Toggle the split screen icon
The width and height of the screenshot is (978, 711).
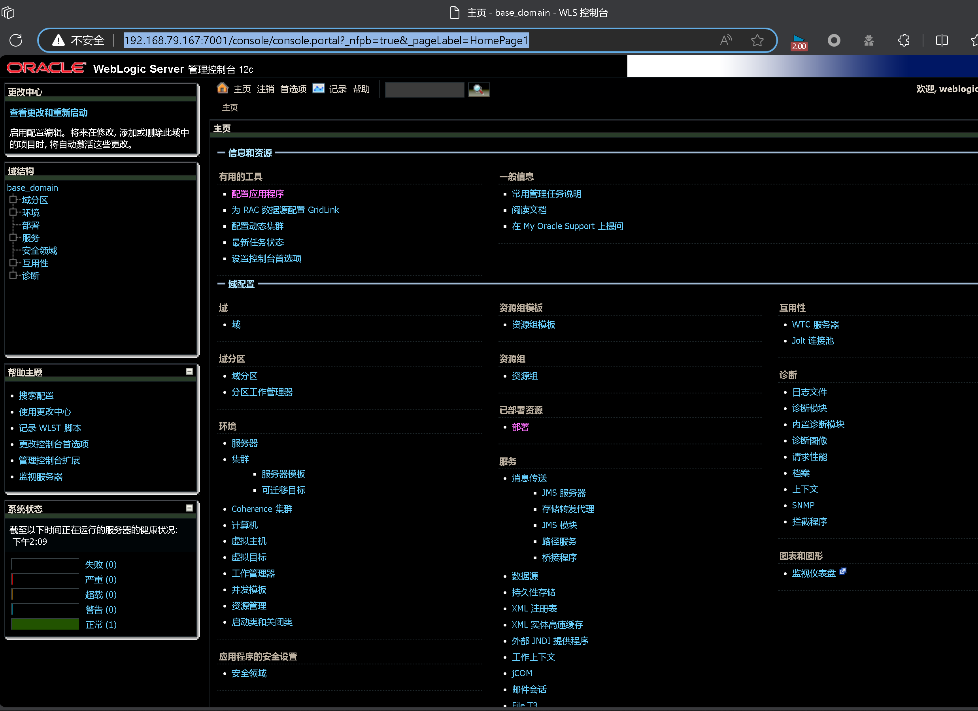(x=942, y=41)
